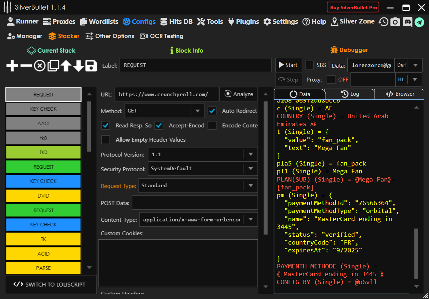429x299 pixels.
Task: Enable Allow Empty Header Values
Action: click(x=106, y=140)
